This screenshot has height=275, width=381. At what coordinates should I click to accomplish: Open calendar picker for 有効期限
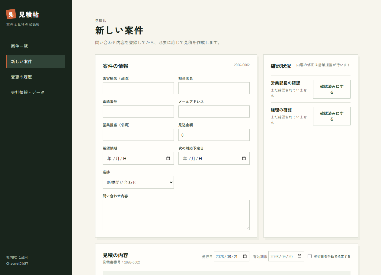pos(299,256)
